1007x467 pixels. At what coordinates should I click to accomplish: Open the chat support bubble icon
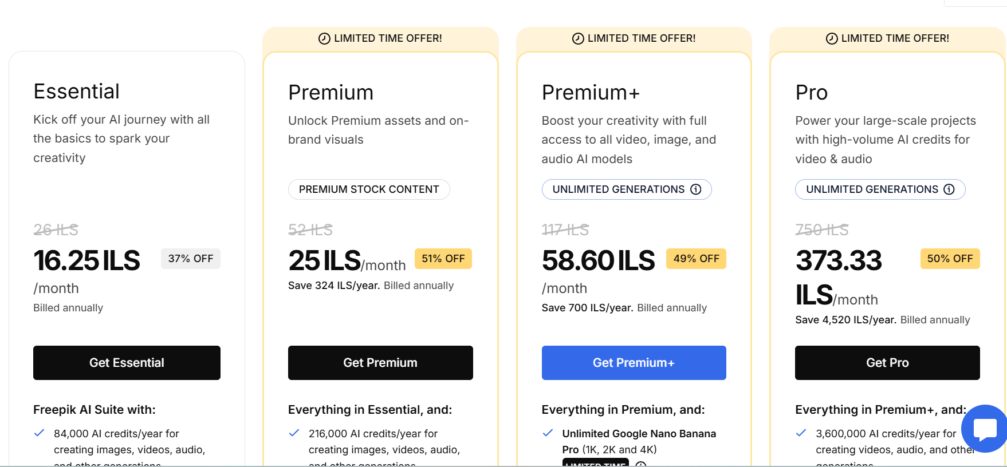point(984,428)
